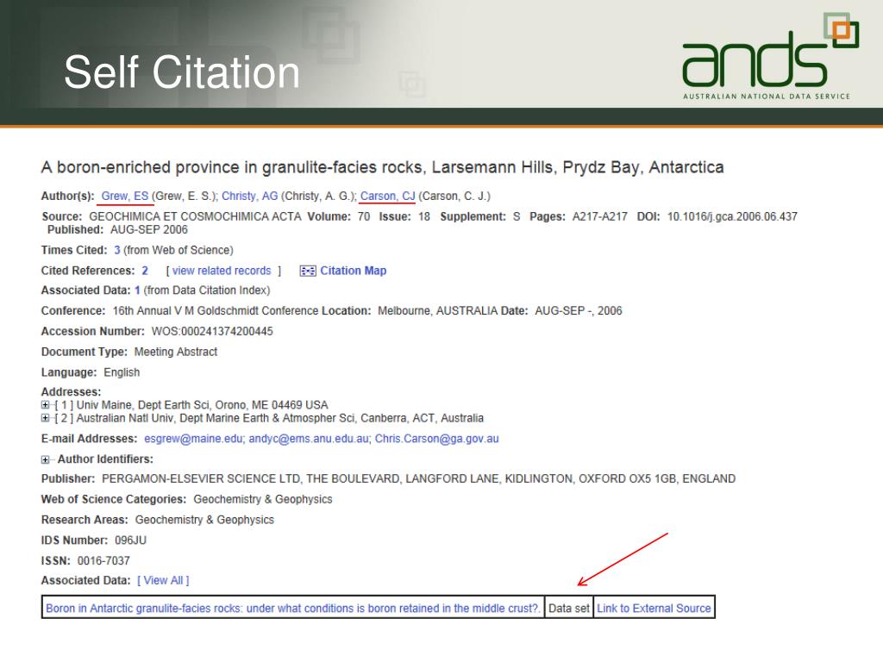The height and width of the screenshot is (662, 883).
Task: Click the Self Citation slide title
Action: coord(182,72)
